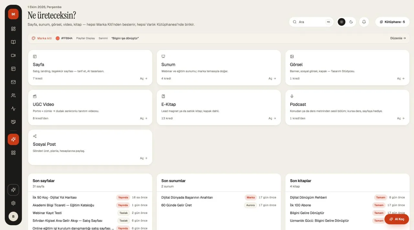The height and width of the screenshot is (230, 414).
Task: Click Aç on the E-Kitap card
Action: pos(272,119)
